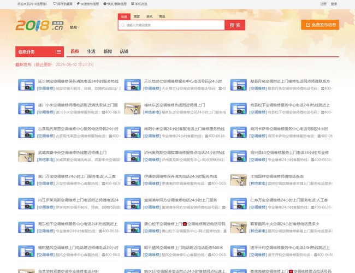Open the 新闻 navigation tab

pos(108,51)
